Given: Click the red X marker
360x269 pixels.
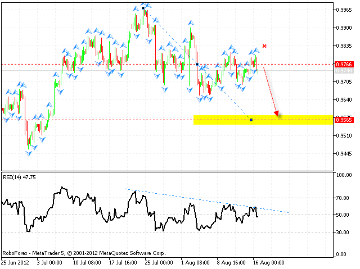Looking at the screenshot, I should tap(264, 46).
